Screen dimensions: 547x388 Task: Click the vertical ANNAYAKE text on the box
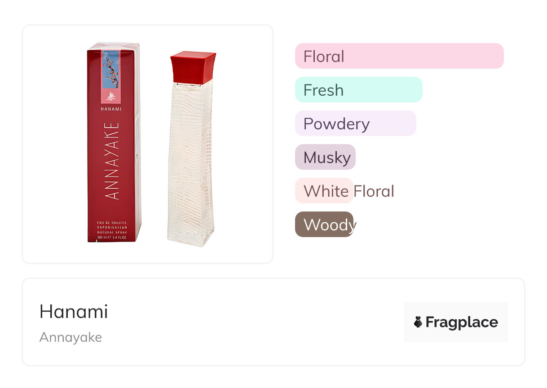112,160
